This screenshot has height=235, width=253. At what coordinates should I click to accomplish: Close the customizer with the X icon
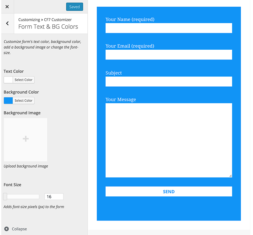point(7,7)
